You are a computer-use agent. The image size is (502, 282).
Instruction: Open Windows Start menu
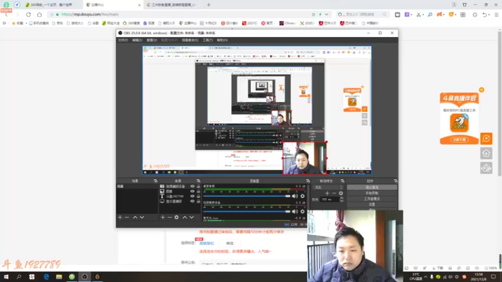coord(6,277)
